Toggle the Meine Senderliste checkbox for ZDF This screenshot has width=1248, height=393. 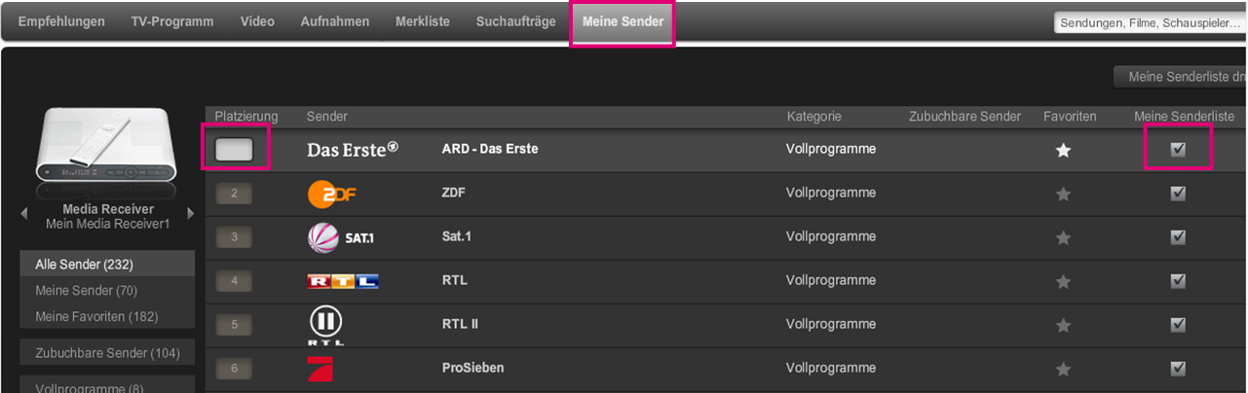coord(1178,194)
